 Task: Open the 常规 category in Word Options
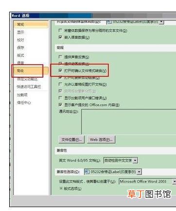coord(31,24)
